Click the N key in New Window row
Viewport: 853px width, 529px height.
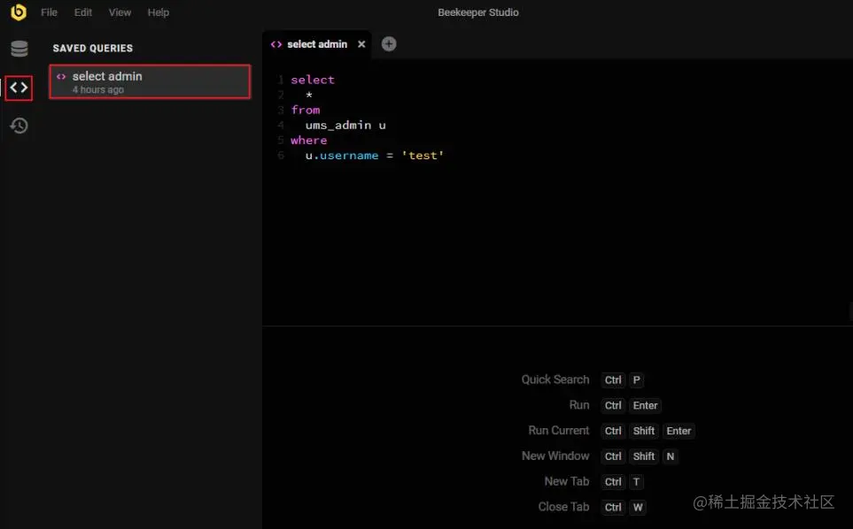[x=671, y=456]
